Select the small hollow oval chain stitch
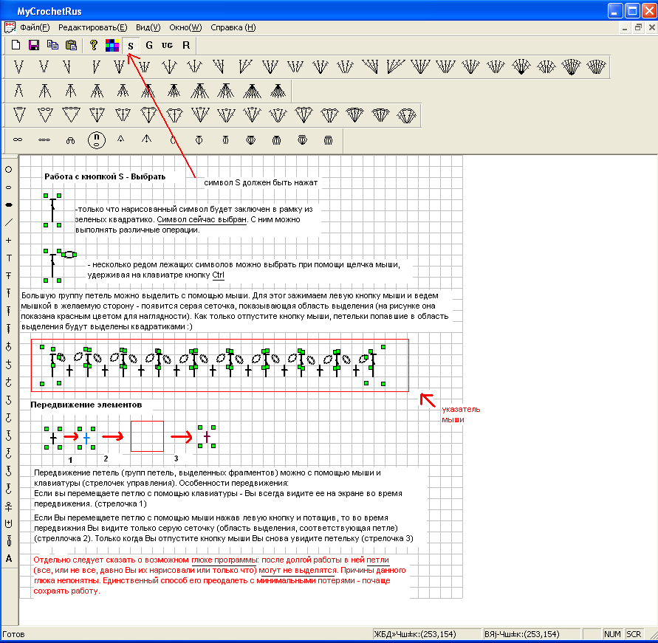The width and height of the screenshot is (658, 643). [8, 187]
